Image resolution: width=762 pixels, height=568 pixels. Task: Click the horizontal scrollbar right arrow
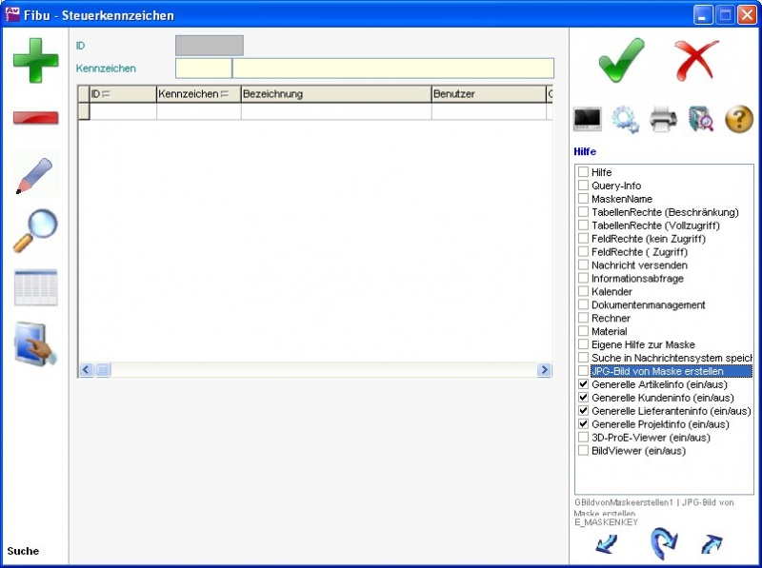tap(545, 370)
